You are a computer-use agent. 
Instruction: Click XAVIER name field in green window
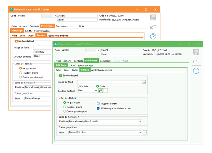(121, 50)
